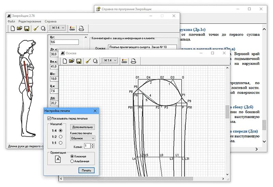This screenshot has width=273, height=187.
Task: Open 'Качество печати' Обычное dropdown
Action: (83, 138)
